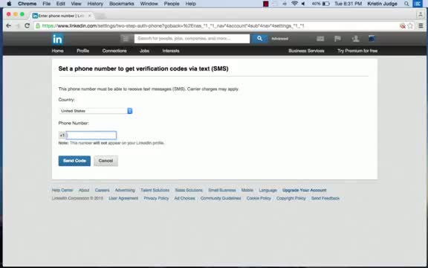428x268 pixels.
Task: Open the profile photo account menu
Action: click(x=372, y=39)
